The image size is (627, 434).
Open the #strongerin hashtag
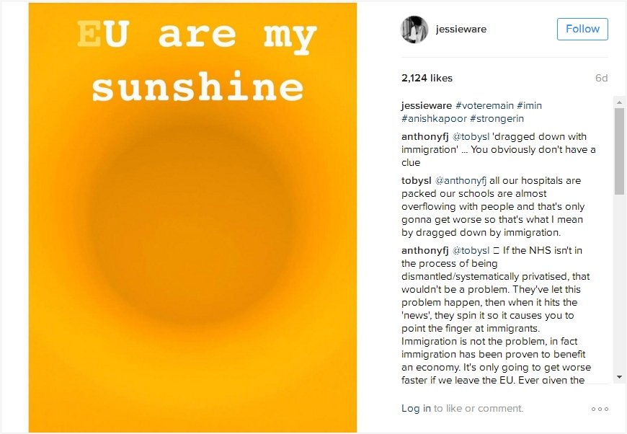tap(497, 119)
